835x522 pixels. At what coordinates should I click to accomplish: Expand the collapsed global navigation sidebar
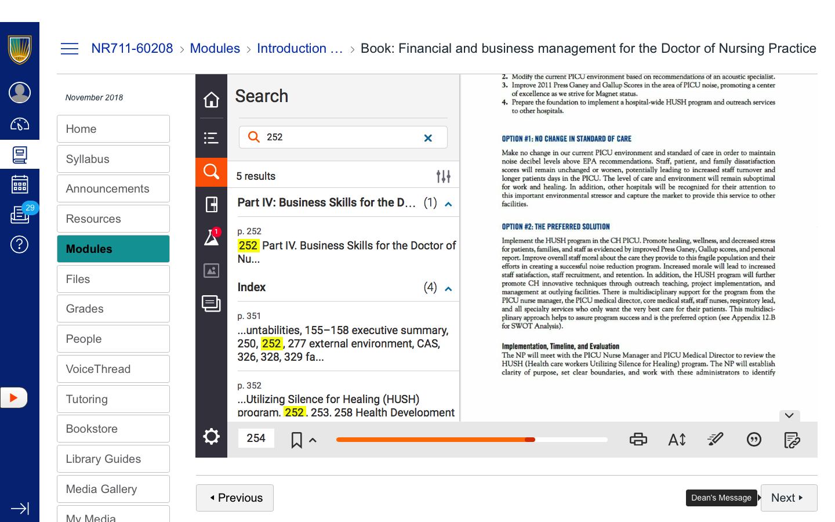(20, 509)
